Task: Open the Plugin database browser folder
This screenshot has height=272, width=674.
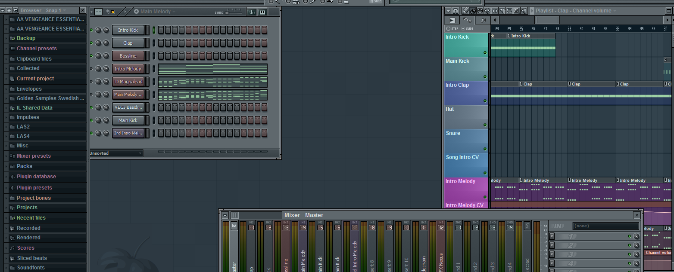Action: pyautogui.click(x=36, y=177)
